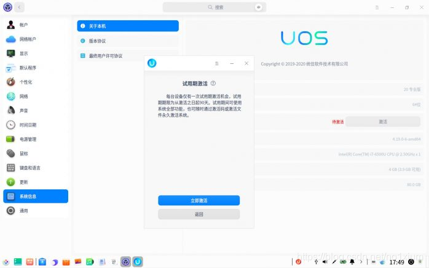429x268 pixels.
Task: Open the 更新 update category
Action: tap(36, 182)
